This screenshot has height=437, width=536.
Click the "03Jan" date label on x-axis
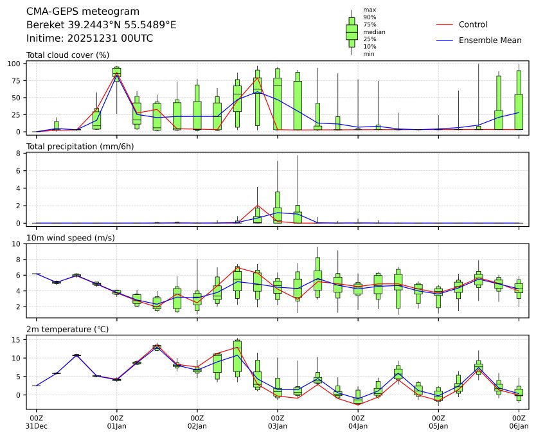point(277,425)
